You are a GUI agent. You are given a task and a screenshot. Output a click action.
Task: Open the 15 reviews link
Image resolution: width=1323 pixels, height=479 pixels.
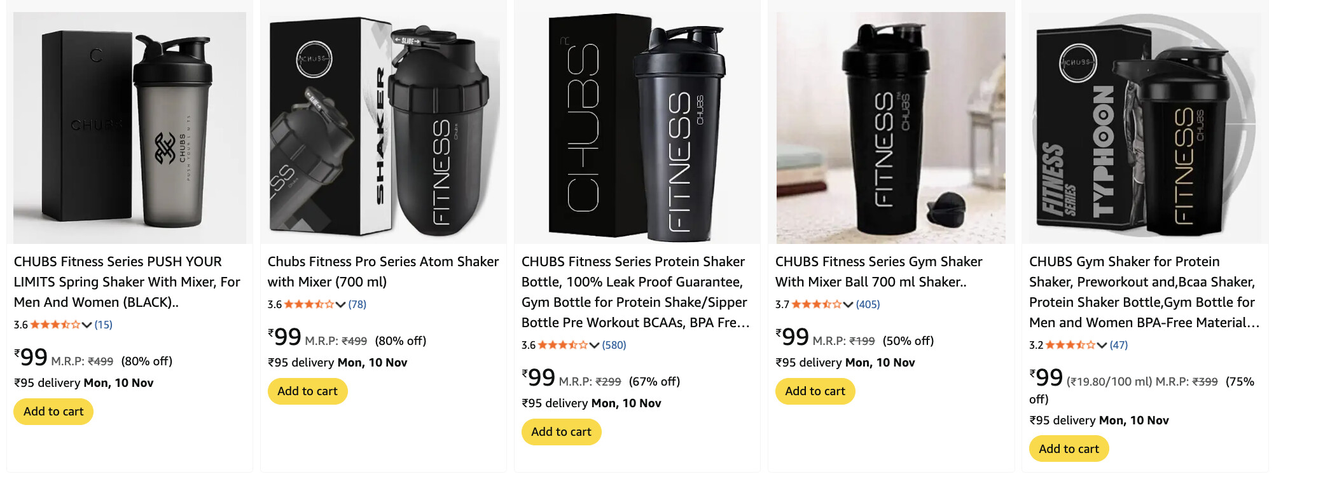[104, 325]
